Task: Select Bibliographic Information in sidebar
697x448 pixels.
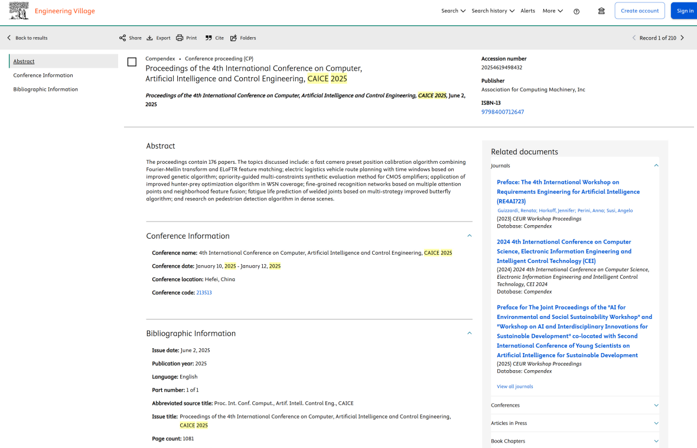Action: 45,90
